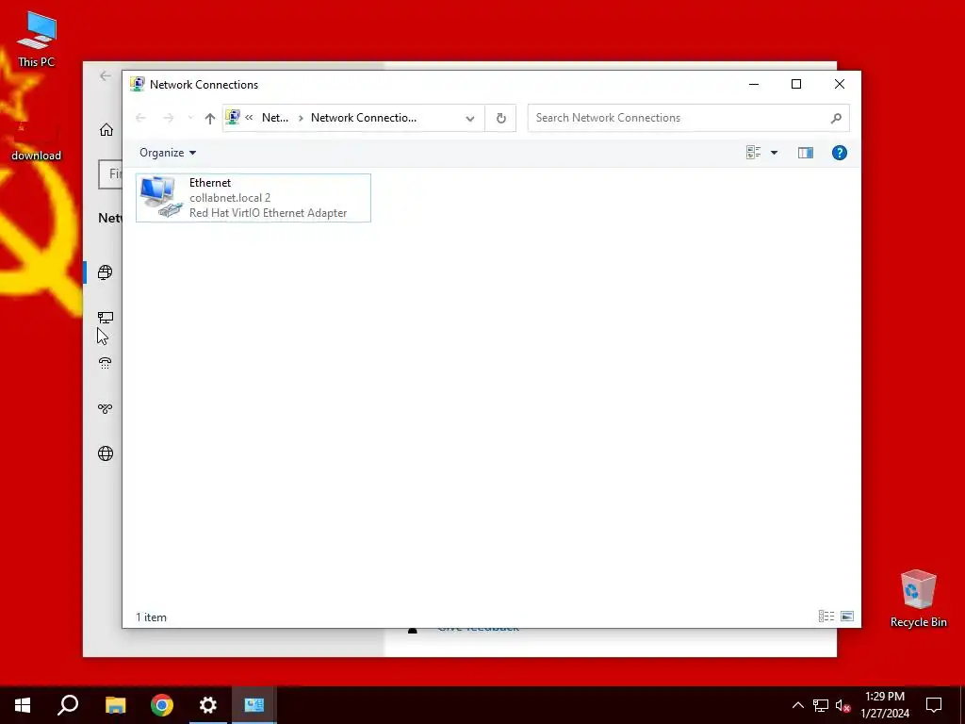The width and height of the screenshot is (965, 724).
Task: Click 'Red Hat VirtIO Ethernet Adapter' text
Action: coord(268,213)
